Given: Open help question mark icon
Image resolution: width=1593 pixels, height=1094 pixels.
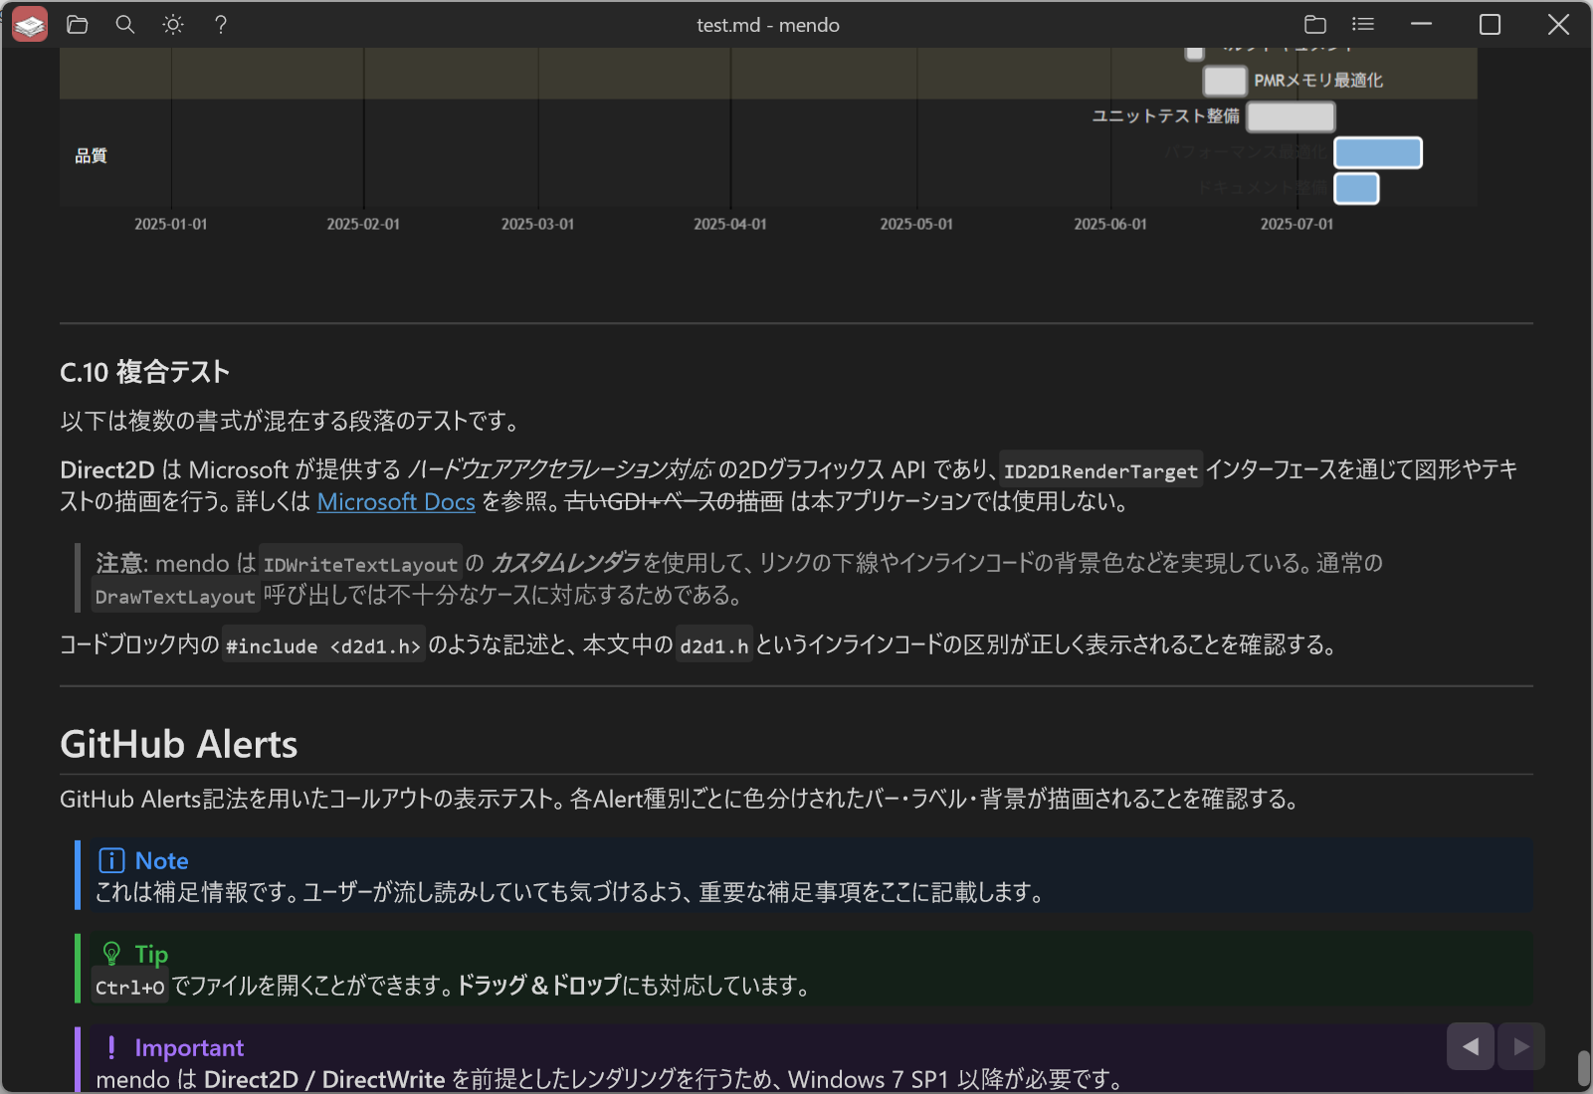Looking at the screenshot, I should click(221, 25).
